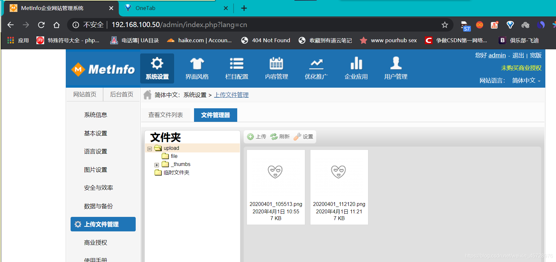Open 用户管理 person icon

coord(396,63)
